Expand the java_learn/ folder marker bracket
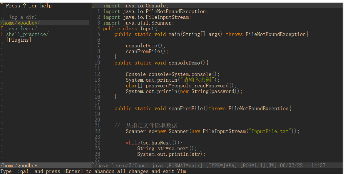 pos(2,29)
